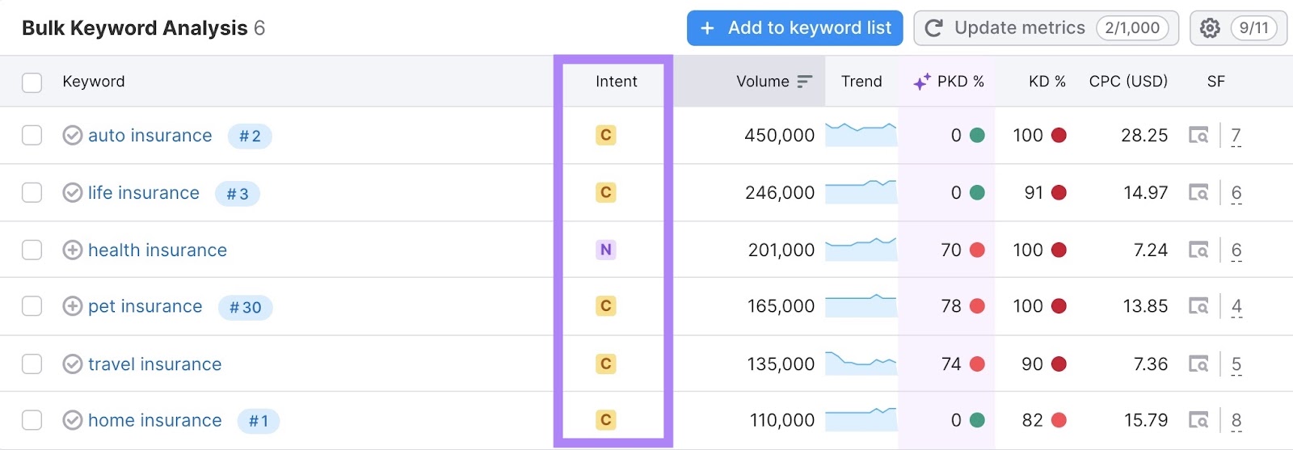Expand SERP features count for home insurance
Screen dimensions: 1293x450
pos(1236,421)
